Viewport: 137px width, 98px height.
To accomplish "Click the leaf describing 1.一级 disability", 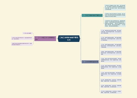I will coord(111,32).
